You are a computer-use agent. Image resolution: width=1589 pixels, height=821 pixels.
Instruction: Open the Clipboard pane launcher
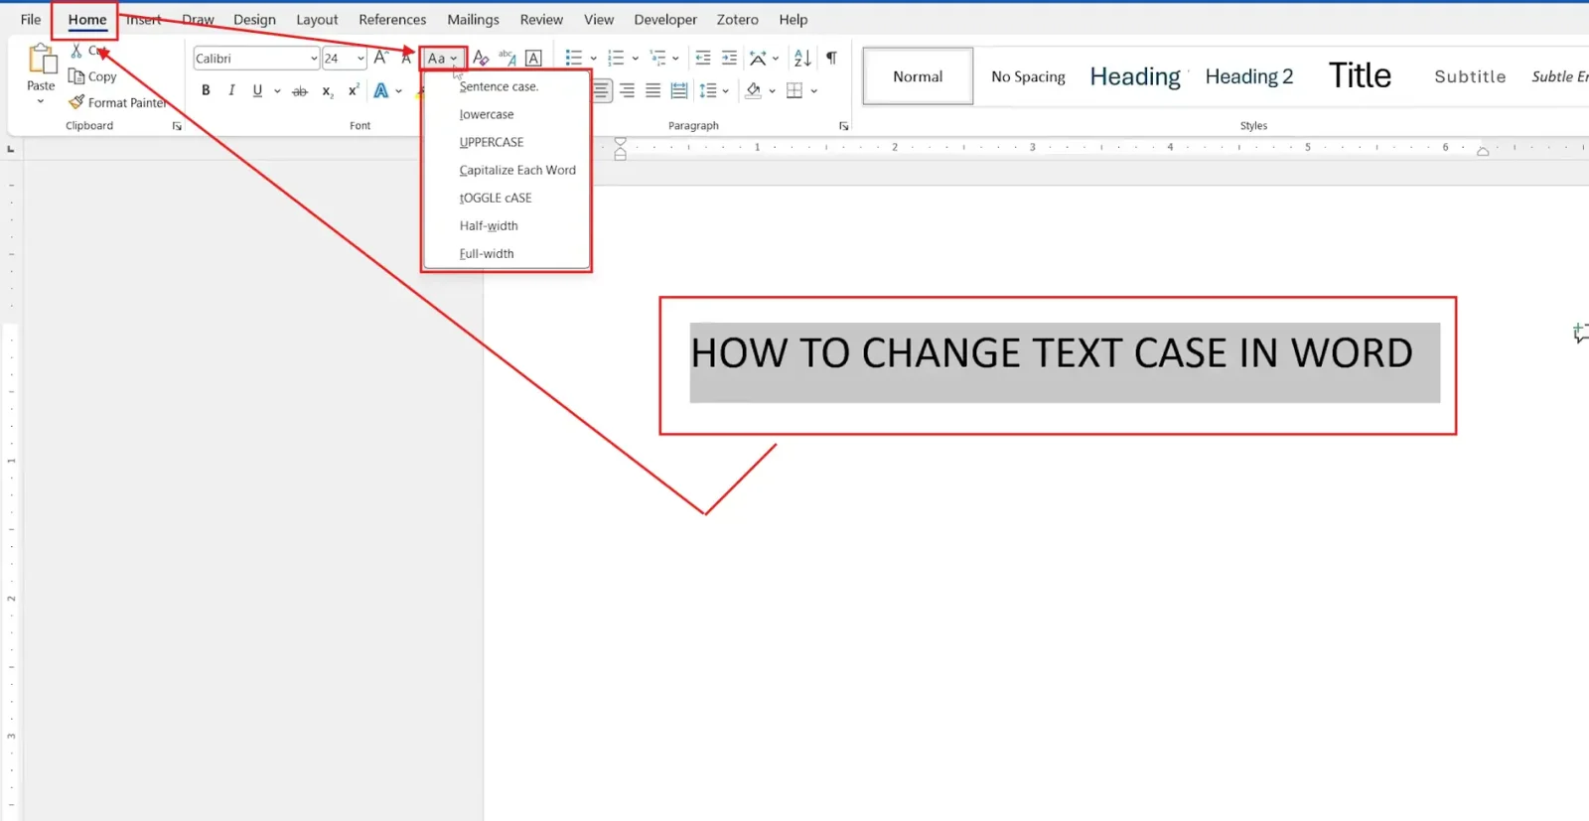click(x=177, y=126)
